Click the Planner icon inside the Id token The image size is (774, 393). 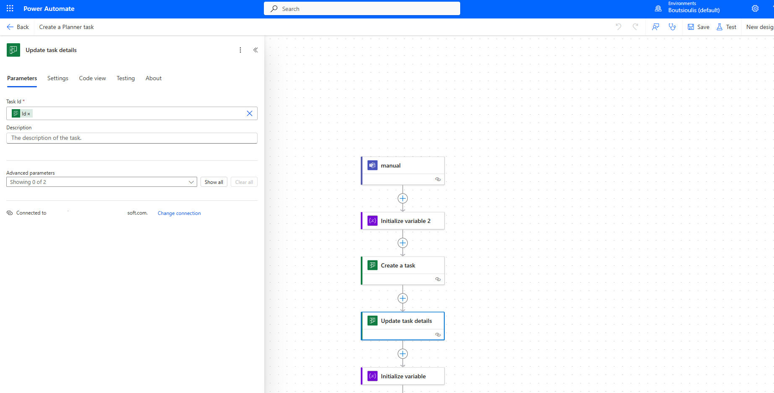(x=16, y=113)
